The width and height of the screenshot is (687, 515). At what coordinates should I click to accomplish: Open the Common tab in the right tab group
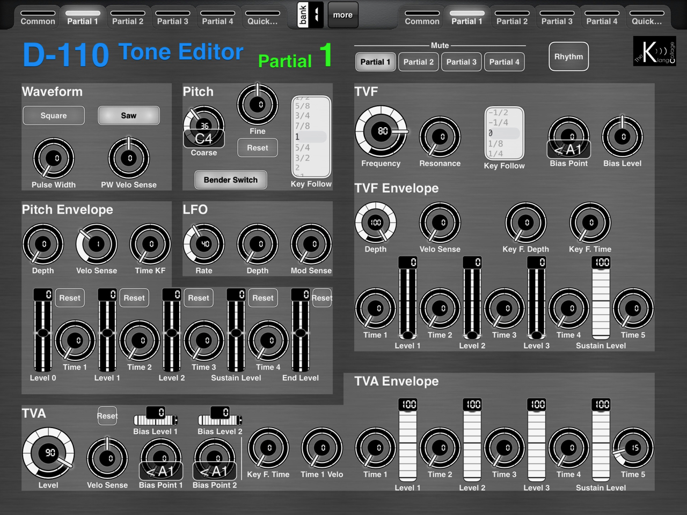422,17
